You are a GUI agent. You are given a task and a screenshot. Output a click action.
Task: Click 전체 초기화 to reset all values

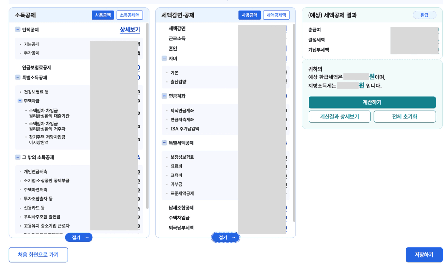pos(404,116)
